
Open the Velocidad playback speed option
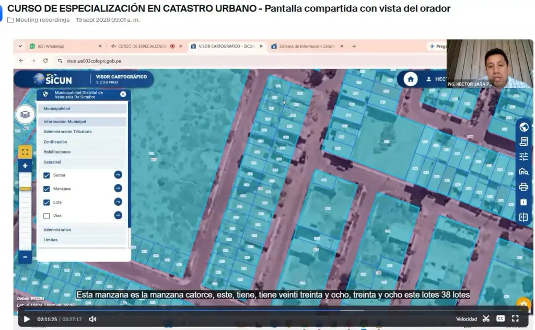[467, 319]
